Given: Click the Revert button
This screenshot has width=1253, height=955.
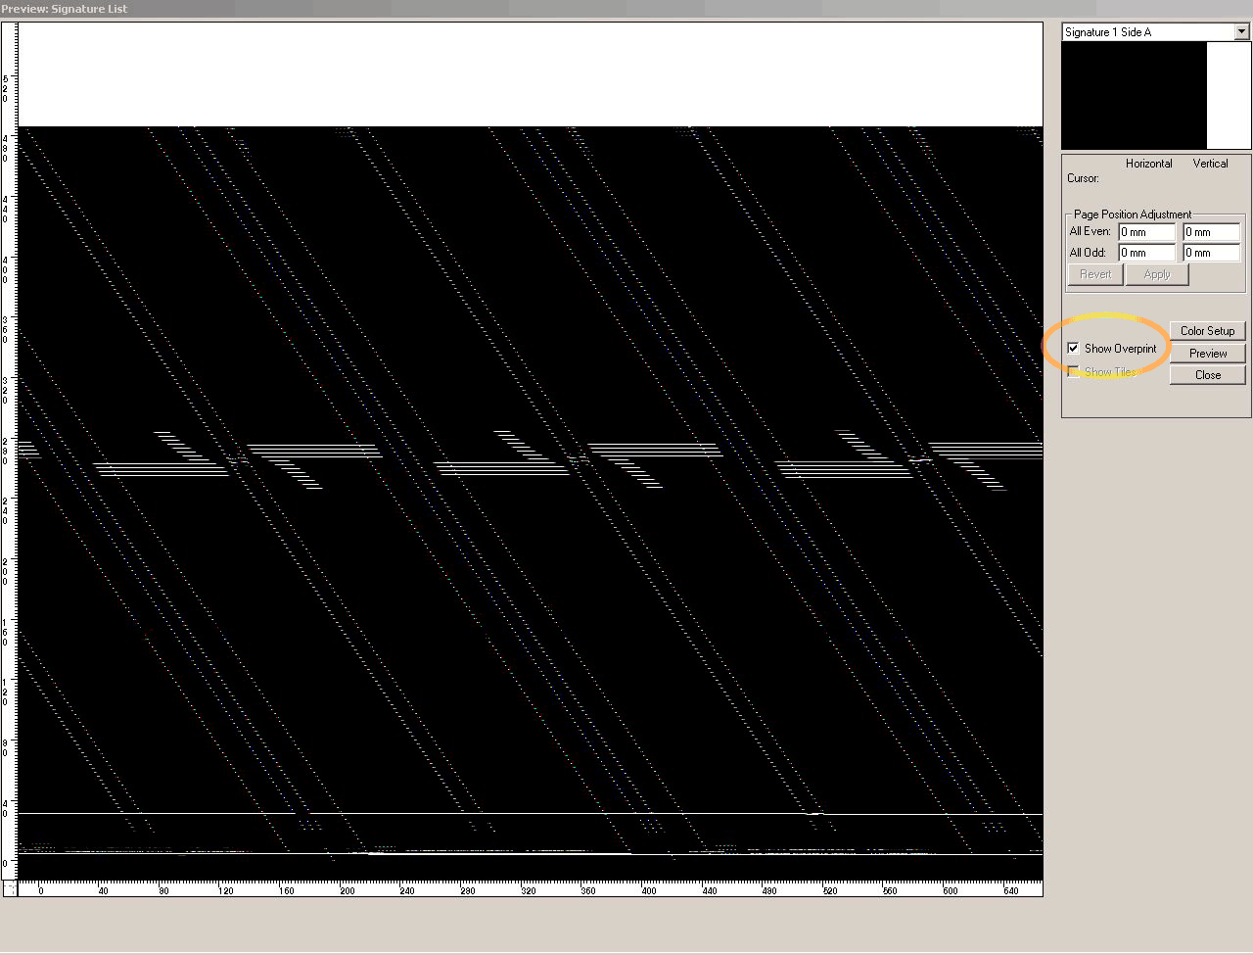Looking at the screenshot, I should 1095,274.
